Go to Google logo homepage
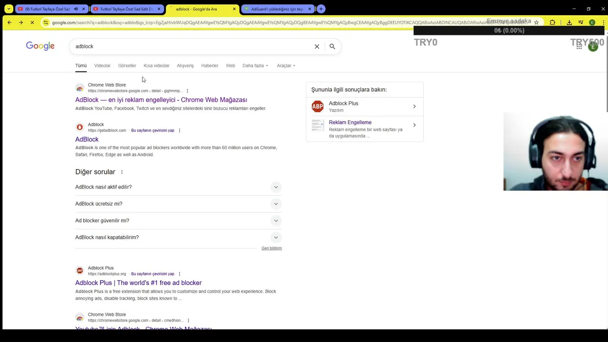The height and width of the screenshot is (342, 608). click(x=40, y=46)
